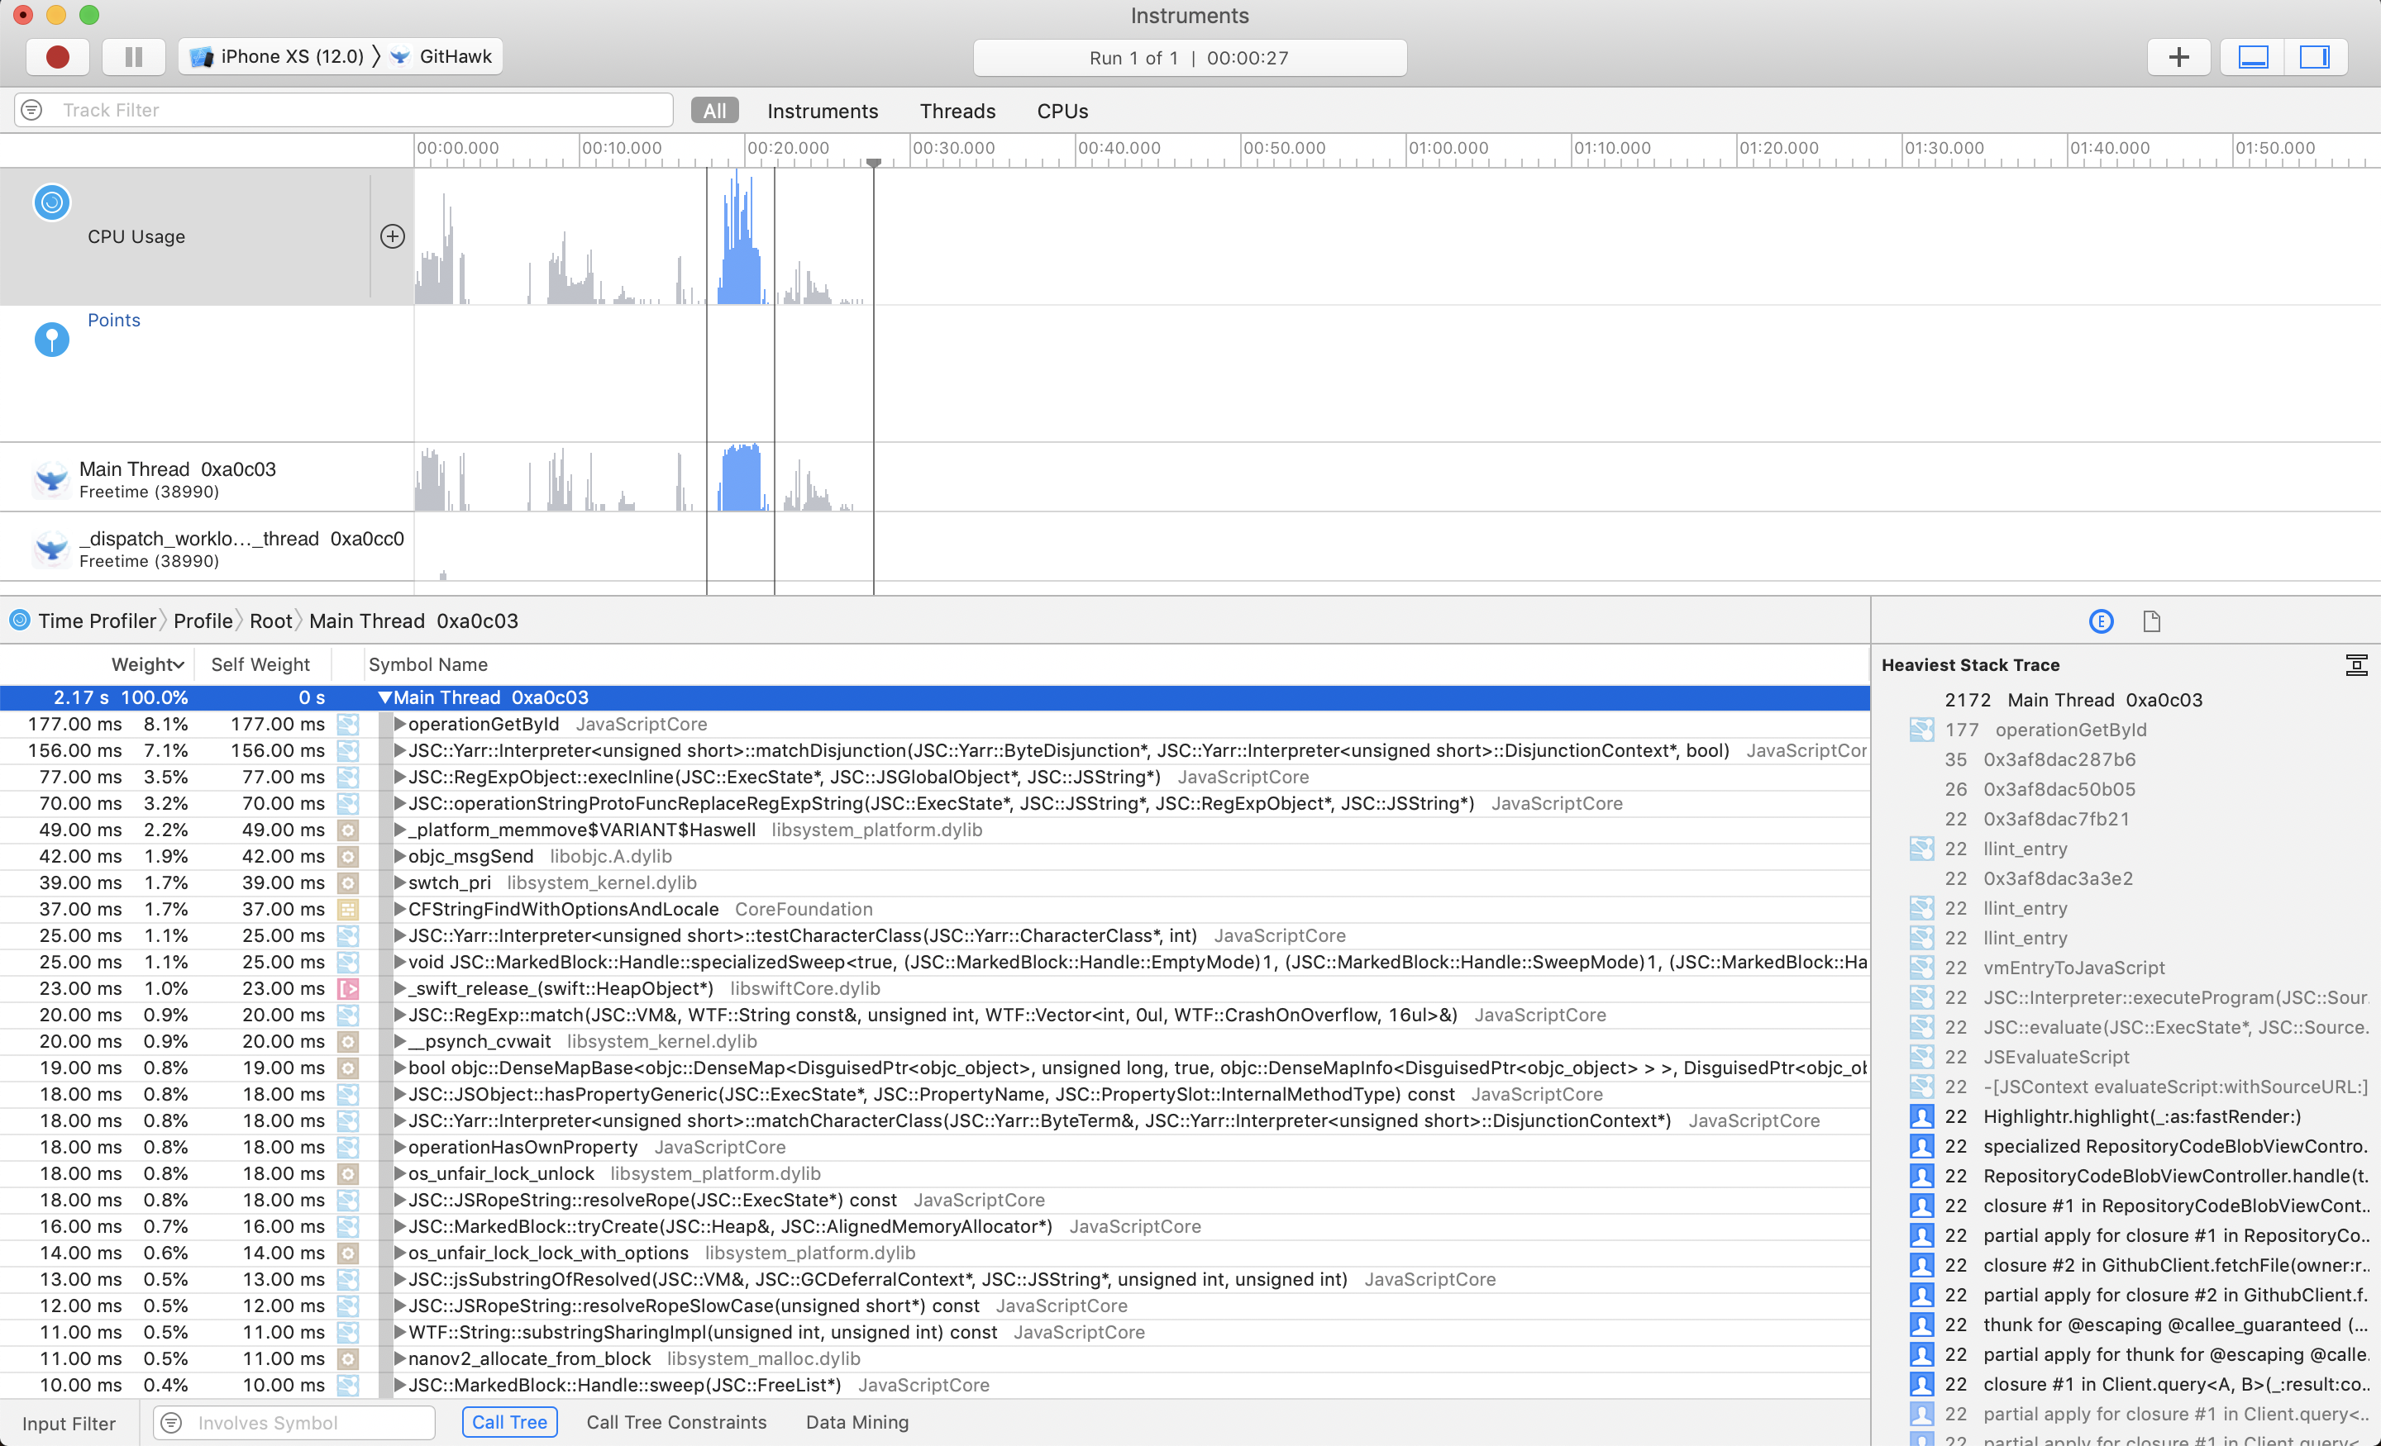The width and height of the screenshot is (2381, 1446).
Task: Click the run info document icon
Action: (2151, 621)
